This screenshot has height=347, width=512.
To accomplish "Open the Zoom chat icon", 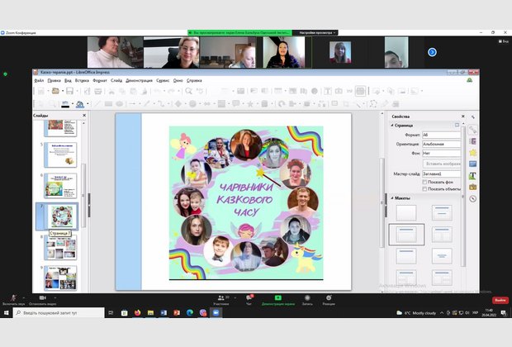I will tap(249, 299).
